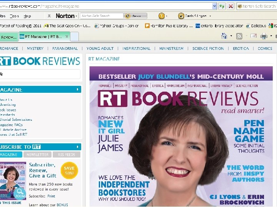277x207 pixels.
Task: Select the RSS Feeds subscription tab
Action: [67, 154]
